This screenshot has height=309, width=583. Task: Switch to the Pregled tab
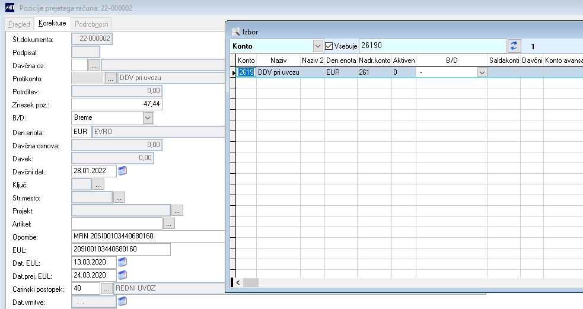tap(19, 24)
